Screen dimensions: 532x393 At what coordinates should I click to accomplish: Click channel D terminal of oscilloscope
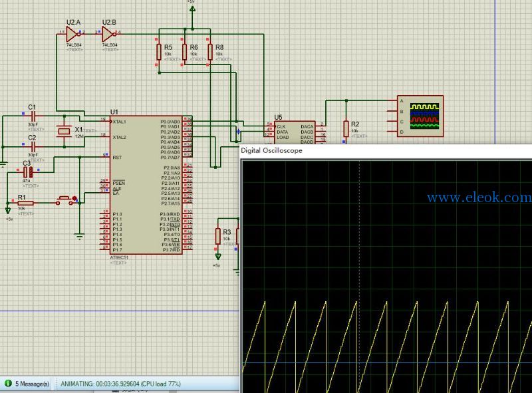[x=402, y=132]
